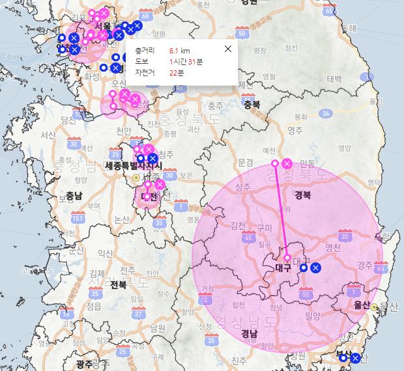Delete blue X marker below highway 60
This screenshot has width=404, height=371.
coord(137,25)
